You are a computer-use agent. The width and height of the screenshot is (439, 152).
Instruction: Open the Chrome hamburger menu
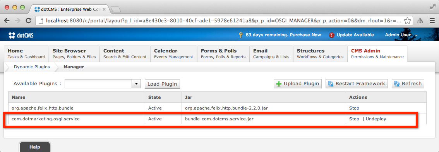(x=432, y=20)
